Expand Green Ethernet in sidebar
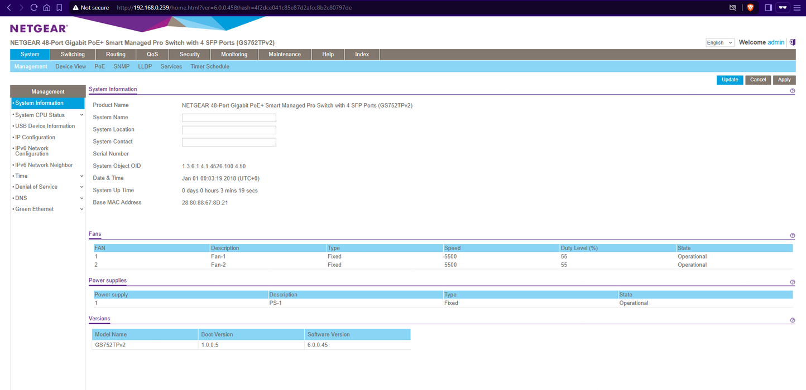The width and height of the screenshot is (806, 390). click(82, 209)
